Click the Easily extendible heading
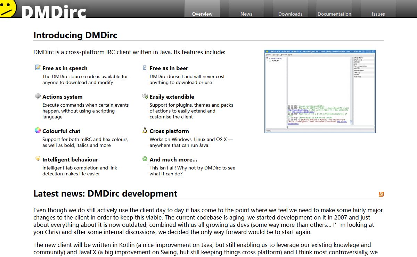 pos(172,97)
